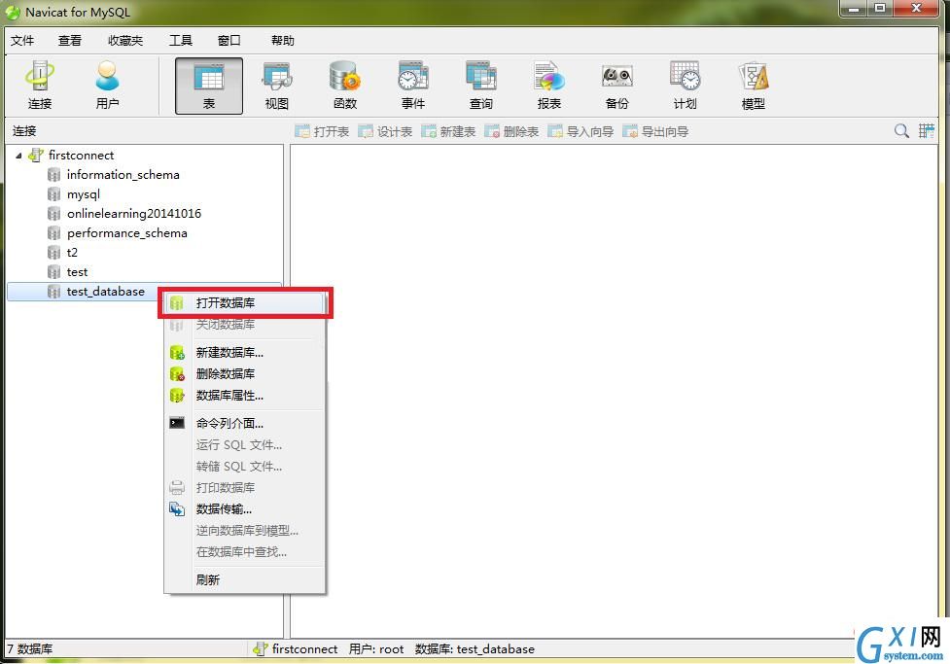
Task: Select the information_schema database name
Action: click(123, 175)
